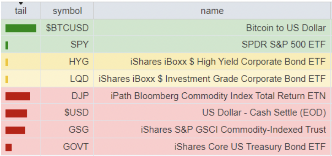Image resolution: width=332 pixels, height=156 pixels.
Task: Click the sort arrow above tail
Action: 21,3
